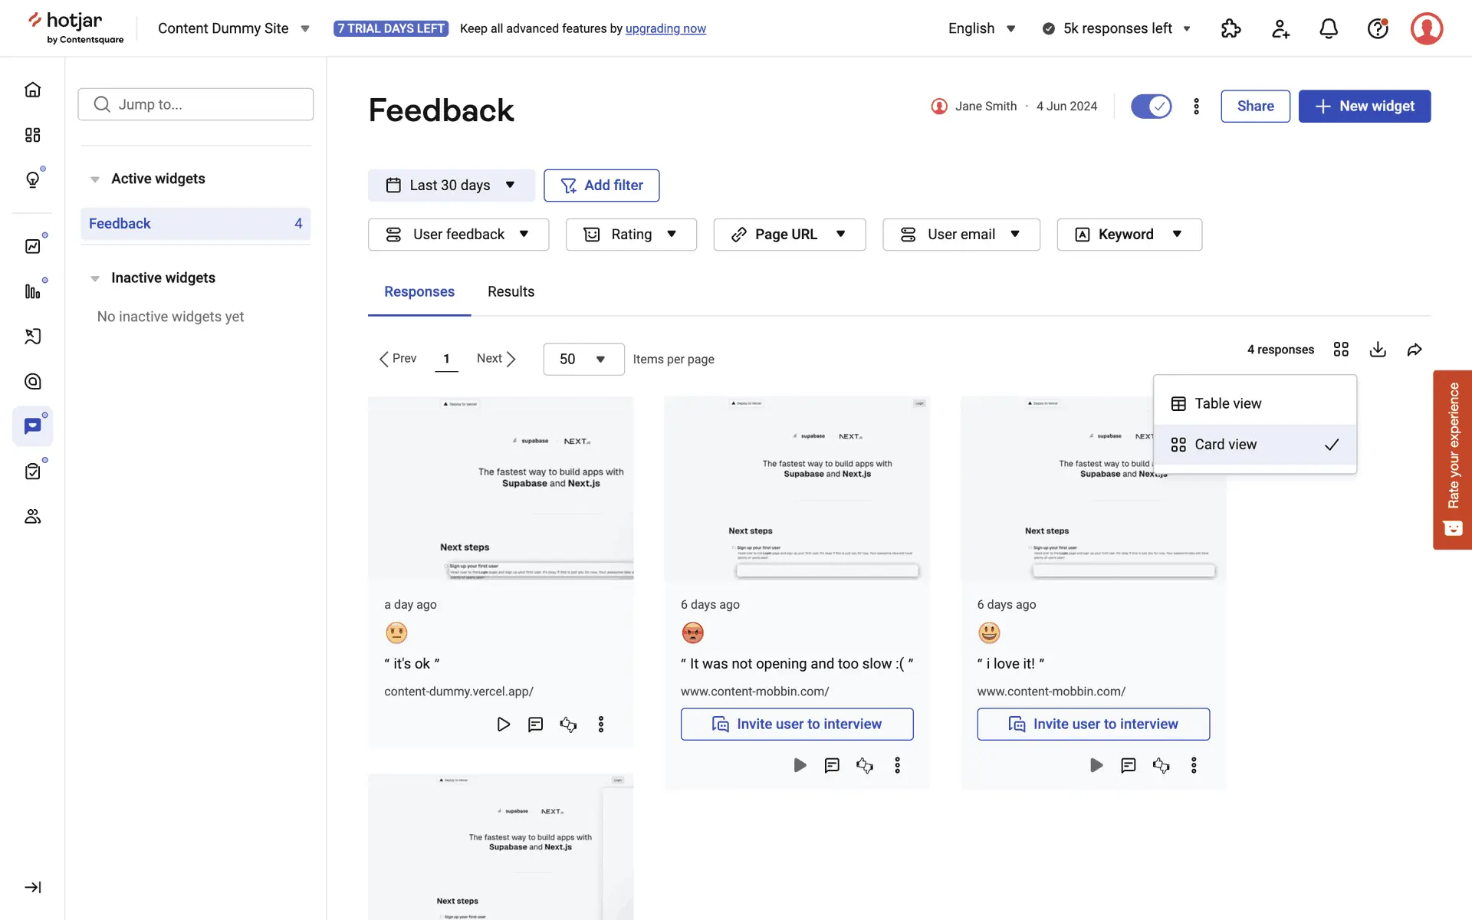Open the Last 30 days dropdown
Image resolution: width=1472 pixels, height=920 pixels.
451,186
